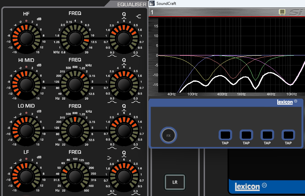
Task: Click the LF 0 dB center indicator dot
Action: point(26,159)
